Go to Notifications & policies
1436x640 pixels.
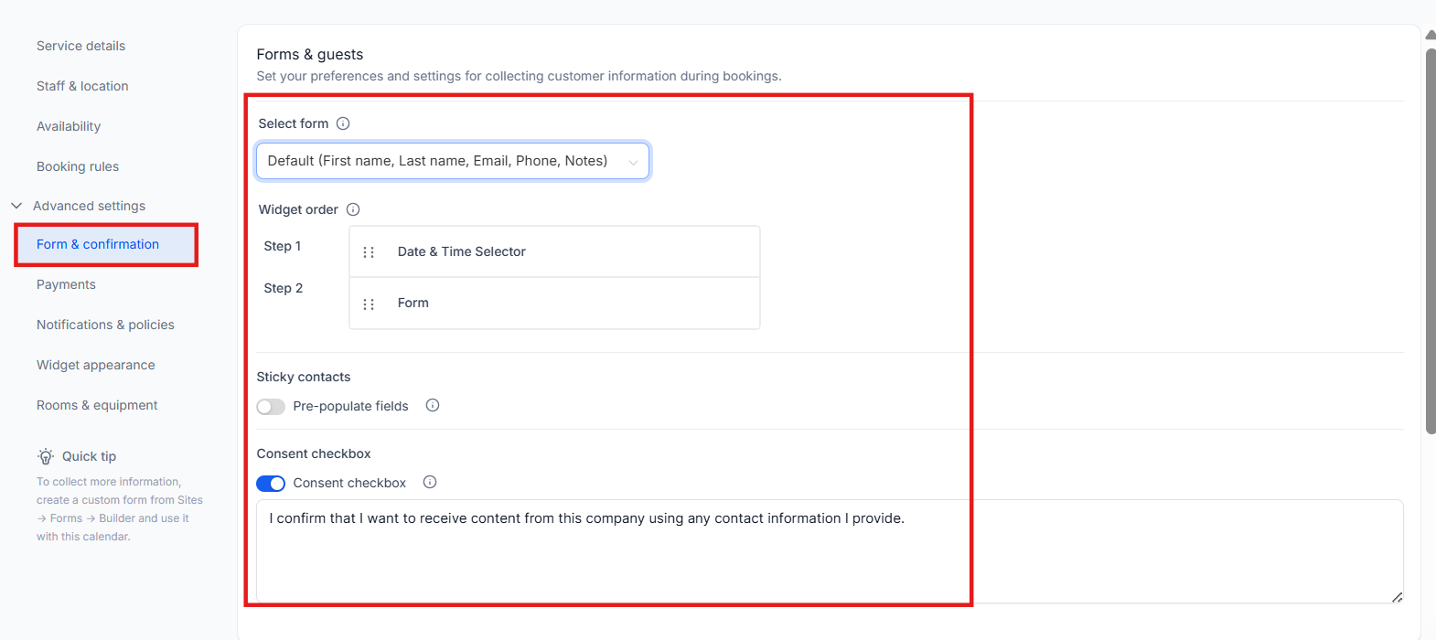pyautogui.click(x=105, y=325)
